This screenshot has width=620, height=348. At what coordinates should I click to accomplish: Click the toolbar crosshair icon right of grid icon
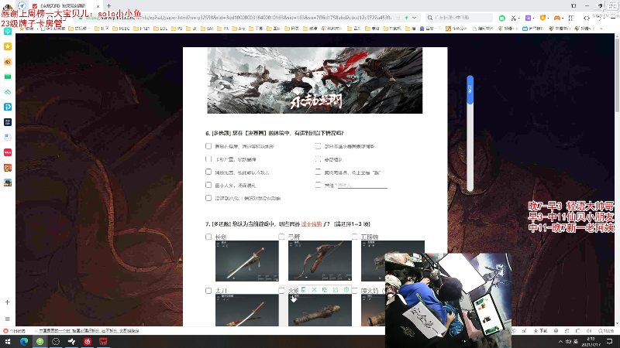coord(587,18)
